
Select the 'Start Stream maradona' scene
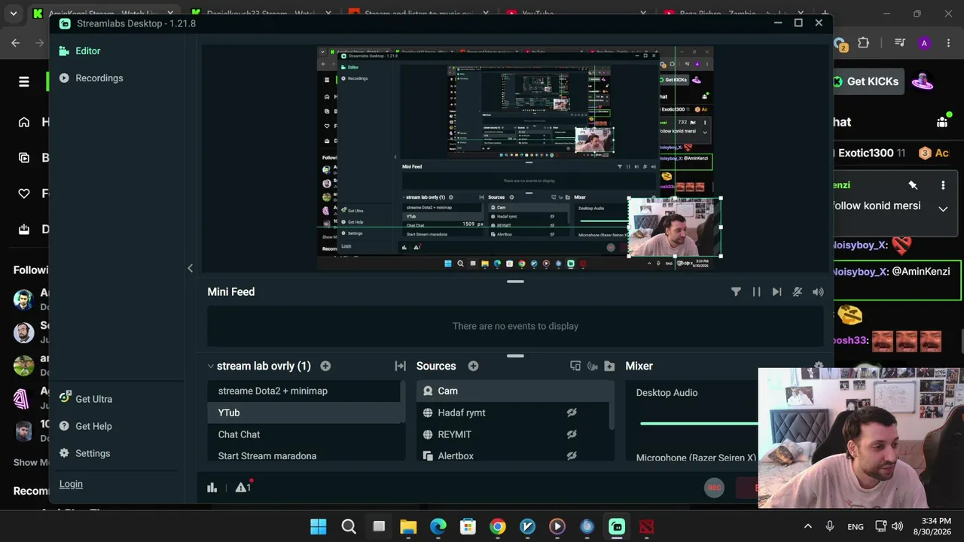click(305, 455)
